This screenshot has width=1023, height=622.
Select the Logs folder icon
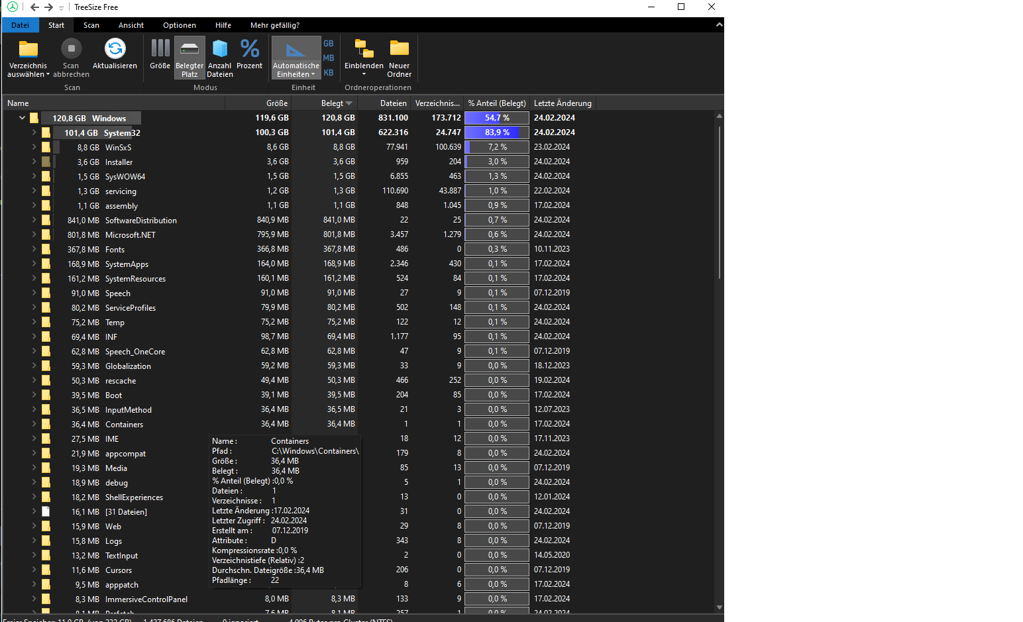[46, 541]
